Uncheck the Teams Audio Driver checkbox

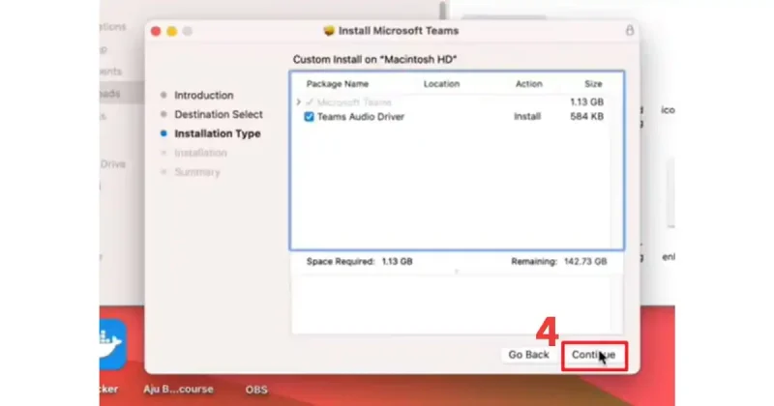coord(309,117)
